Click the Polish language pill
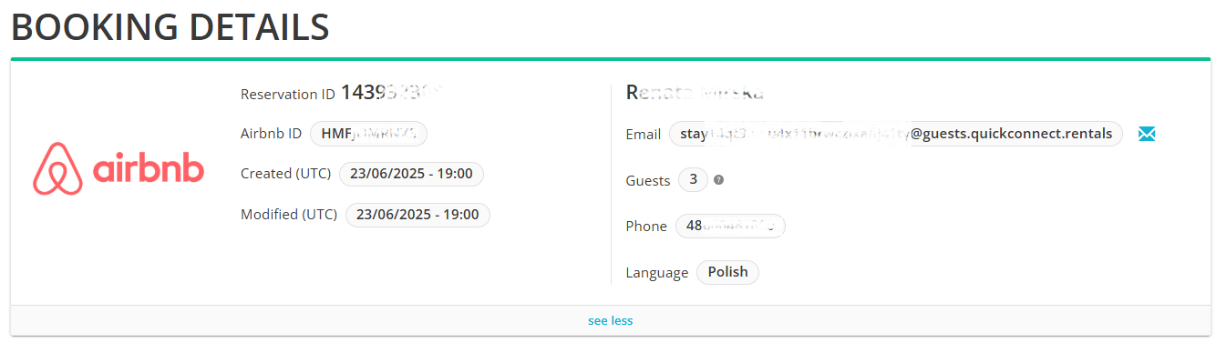The image size is (1216, 343). tap(727, 272)
